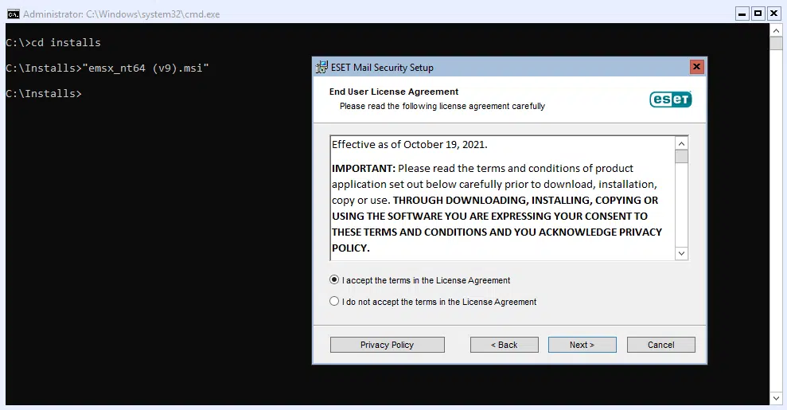Minimize the cmd.exe window

tap(742, 14)
